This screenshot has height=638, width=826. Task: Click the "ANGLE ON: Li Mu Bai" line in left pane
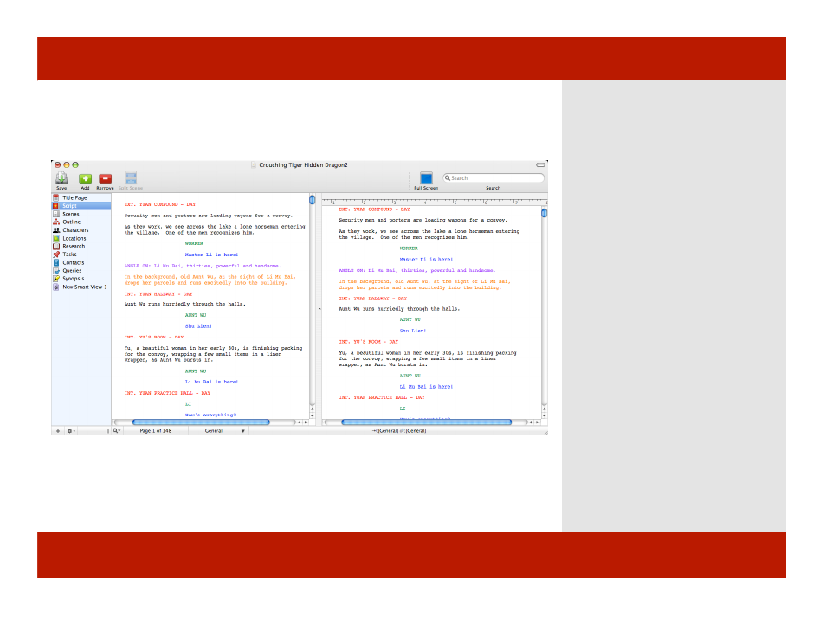coord(203,266)
